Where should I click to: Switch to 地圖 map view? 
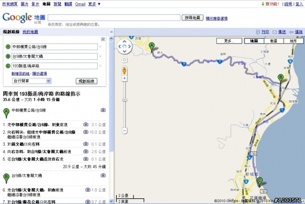tap(254, 41)
